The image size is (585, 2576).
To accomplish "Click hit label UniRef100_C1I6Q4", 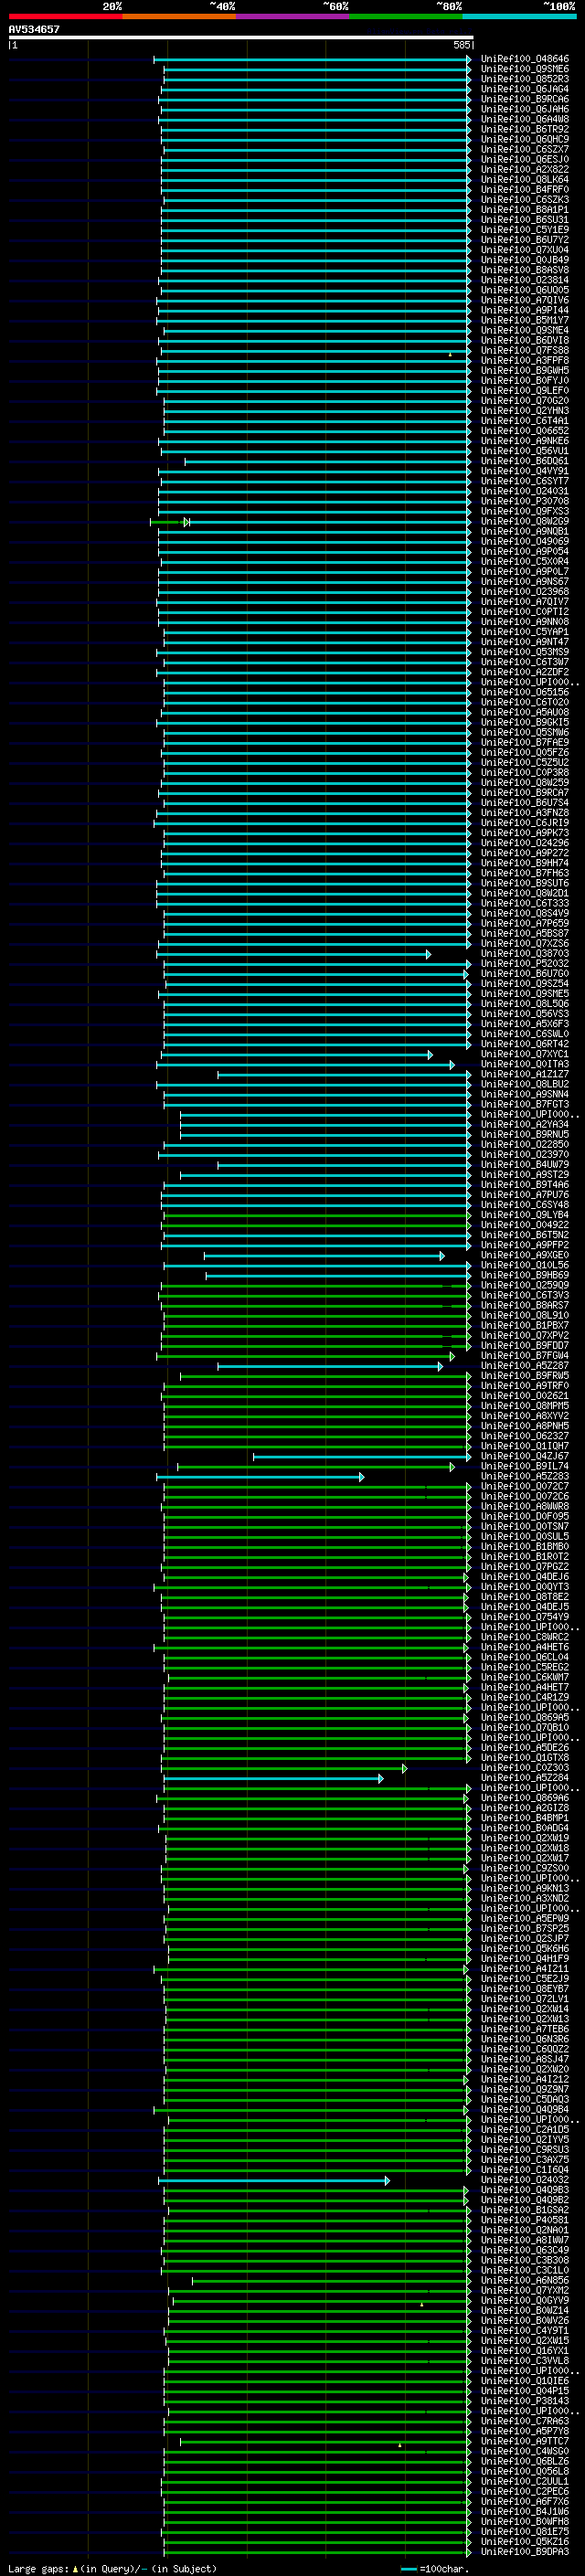I will (x=525, y=2169).
